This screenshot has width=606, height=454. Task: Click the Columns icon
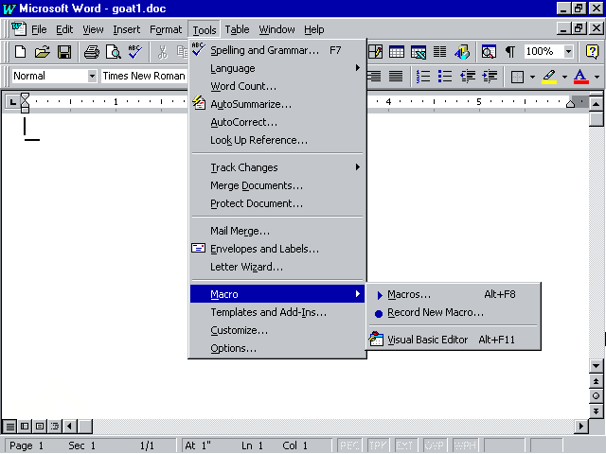pyautogui.click(x=439, y=51)
